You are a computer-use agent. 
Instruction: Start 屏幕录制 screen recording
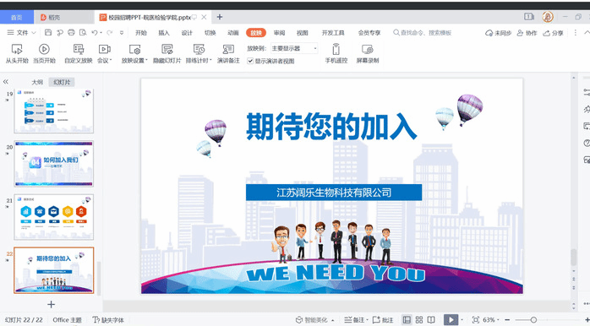pos(367,49)
